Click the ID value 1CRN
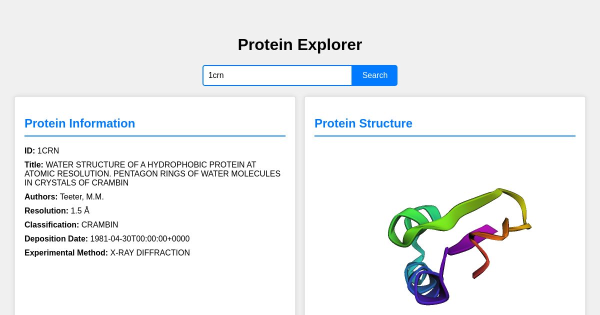The image size is (600, 315). [48, 151]
